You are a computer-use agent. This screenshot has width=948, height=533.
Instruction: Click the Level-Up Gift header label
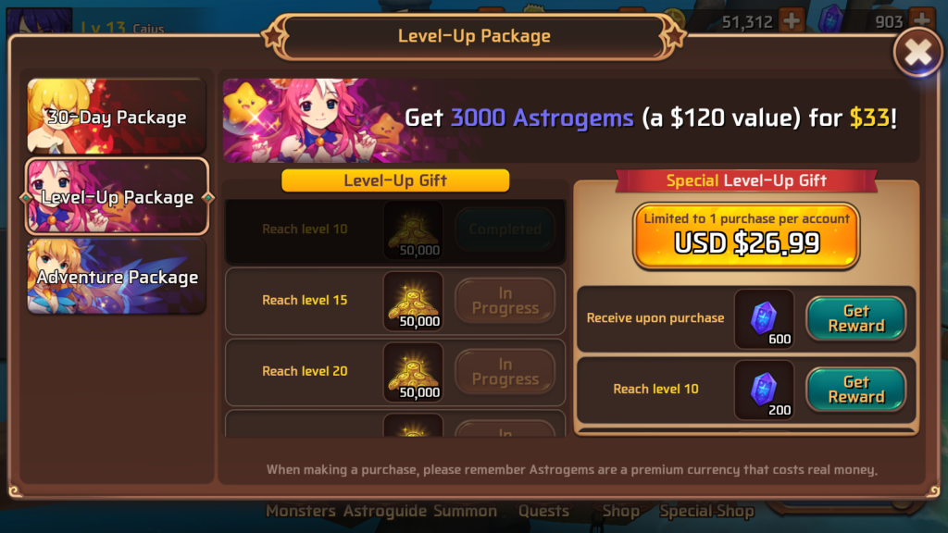(x=395, y=180)
